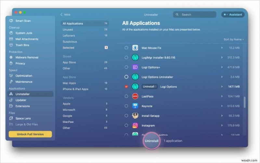
Task: Go back to Intro
Action: pos(65,15)
